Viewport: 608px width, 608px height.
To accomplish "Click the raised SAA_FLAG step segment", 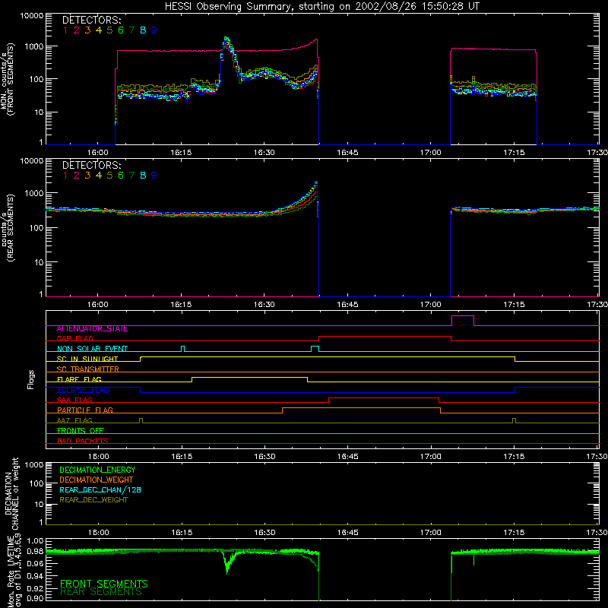I will (384, 397).
